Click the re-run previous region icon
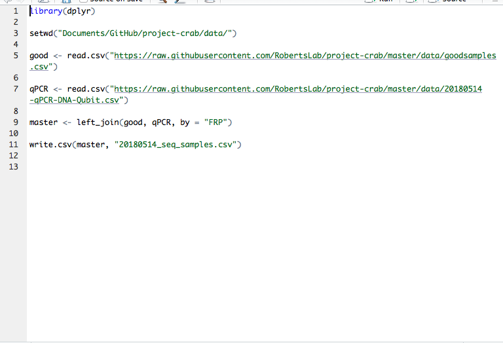The image size is (503, 343). 411,1
